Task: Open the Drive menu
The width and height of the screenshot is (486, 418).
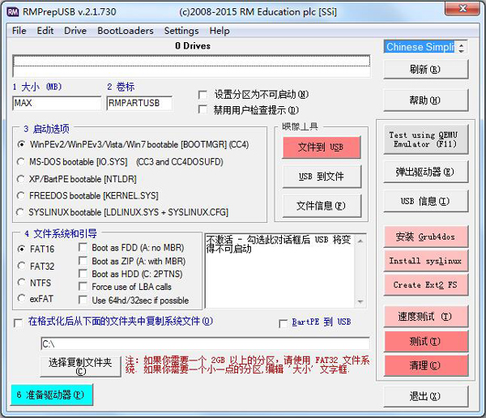Action: pos(75,31)
